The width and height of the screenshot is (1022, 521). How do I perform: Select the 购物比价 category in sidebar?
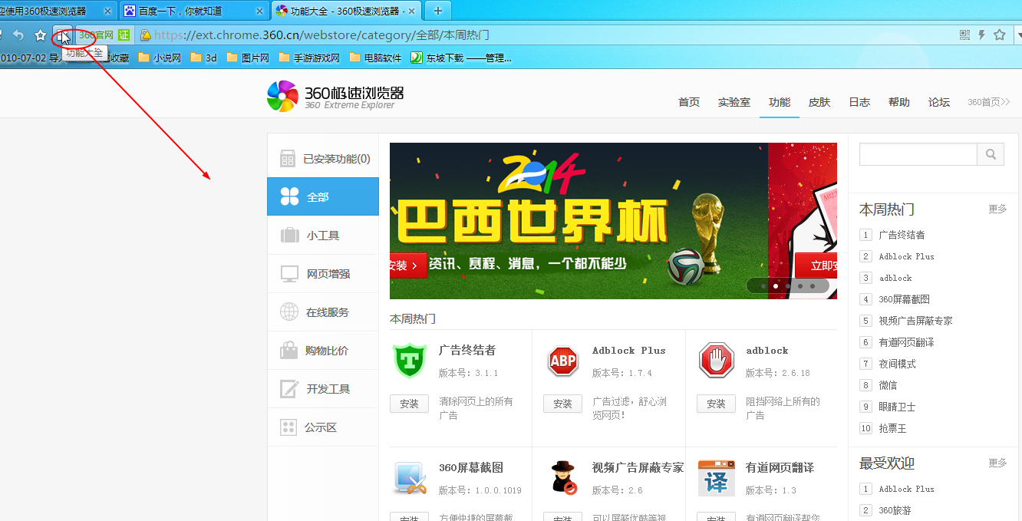pyautogui.click(x=323, y=351)
